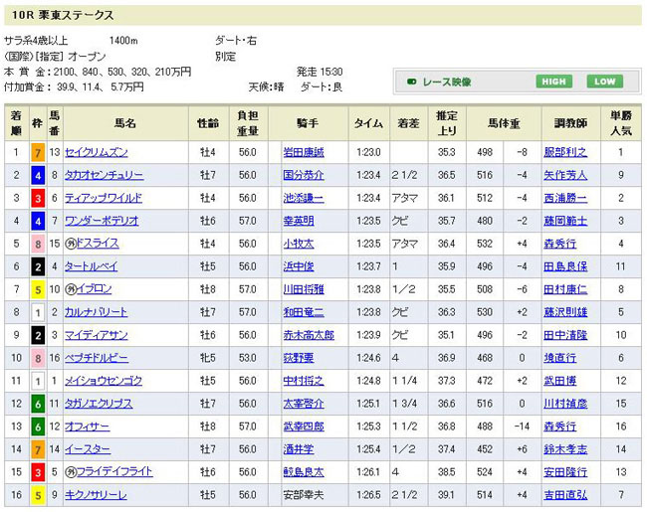Screen dimensions: 647x512
Task: Click orange frame 7 badge for セイクリムズン
Action: pyautogui.click(x=37, y=151)
